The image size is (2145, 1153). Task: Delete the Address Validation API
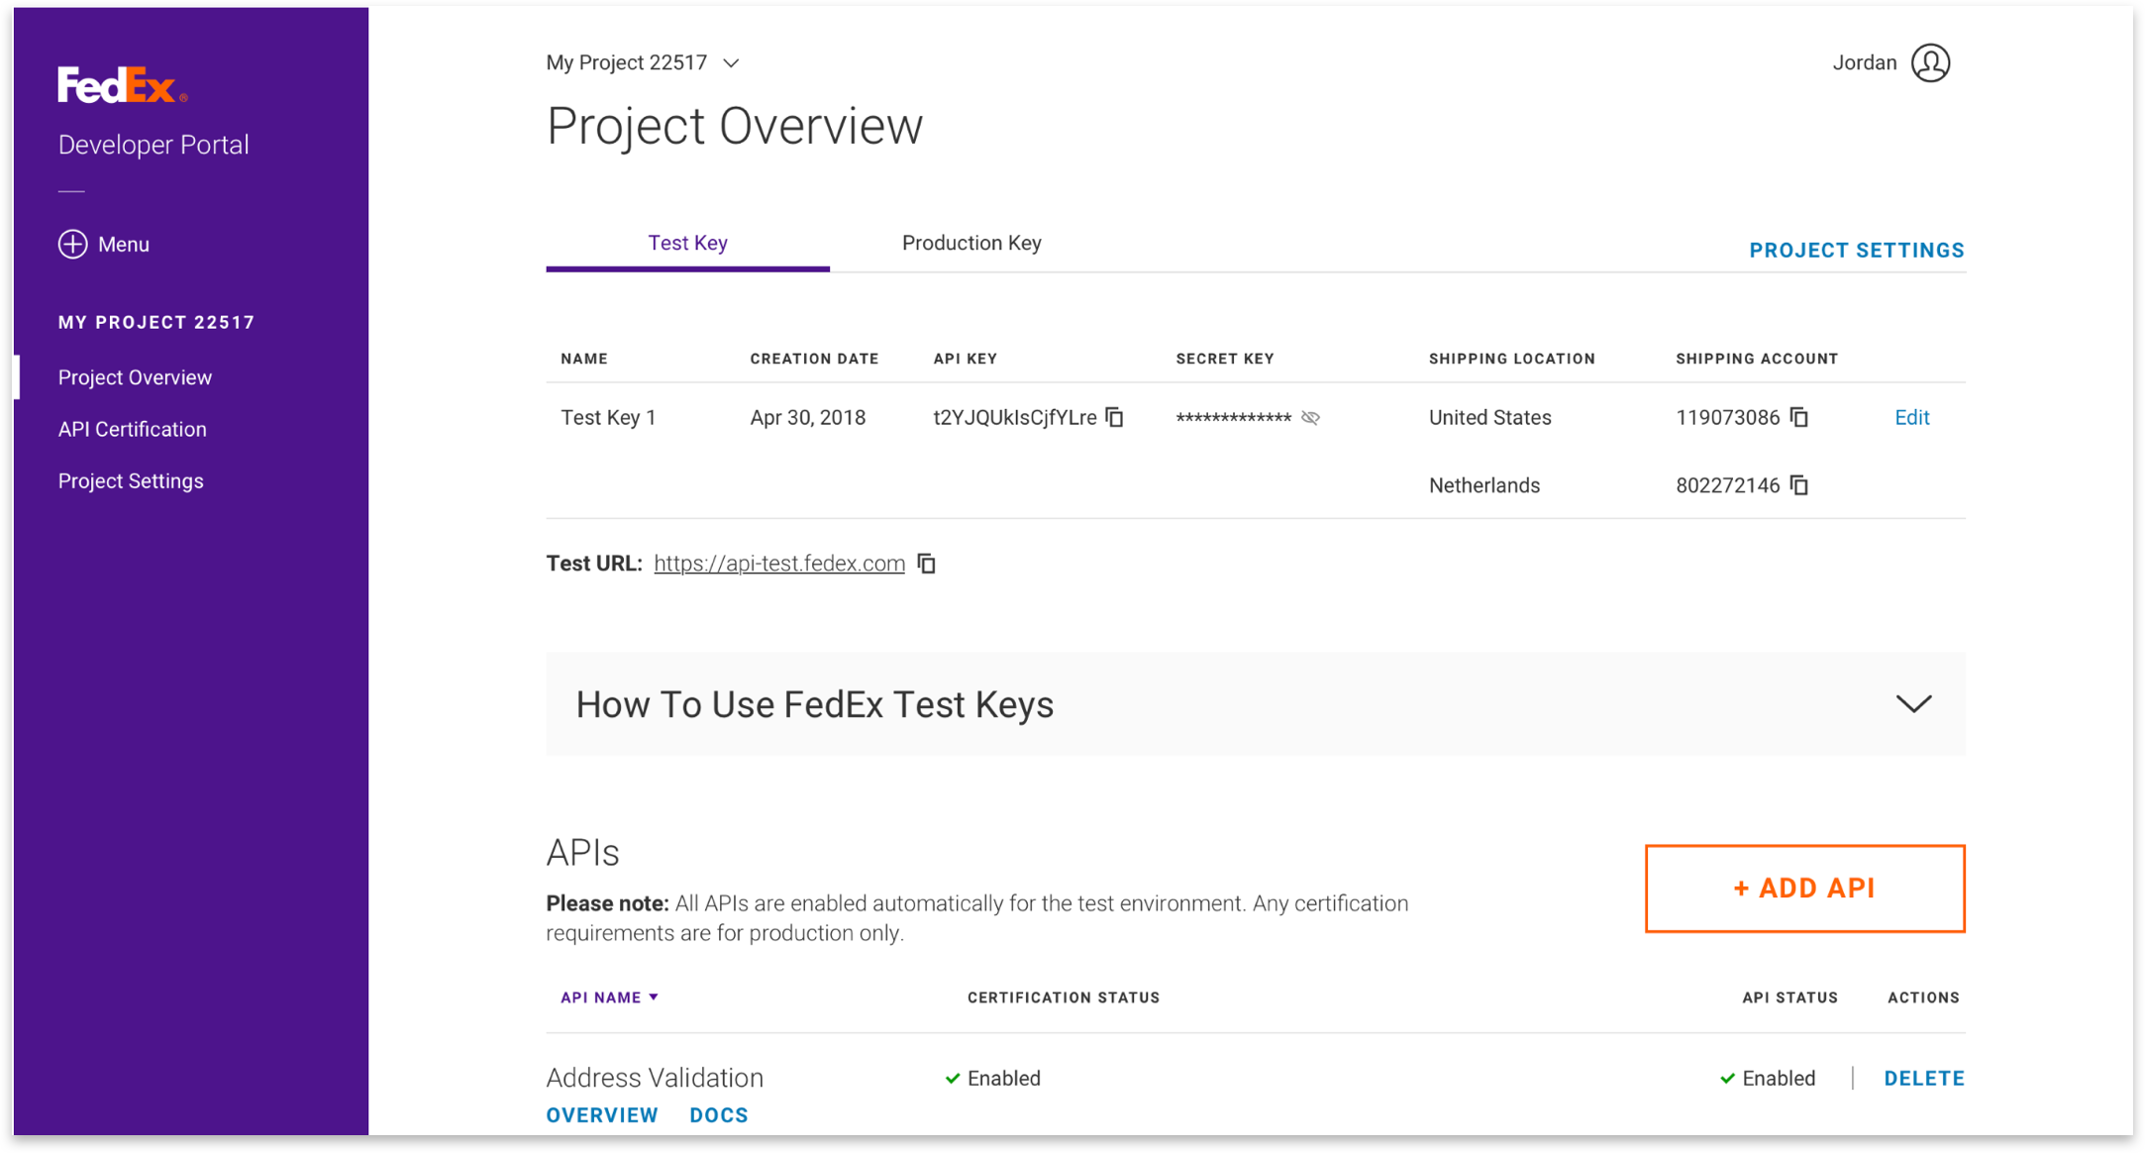[x=1923, y=1079]
